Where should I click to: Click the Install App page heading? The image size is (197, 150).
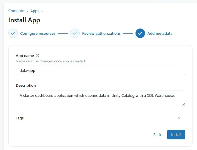(24, 20)
